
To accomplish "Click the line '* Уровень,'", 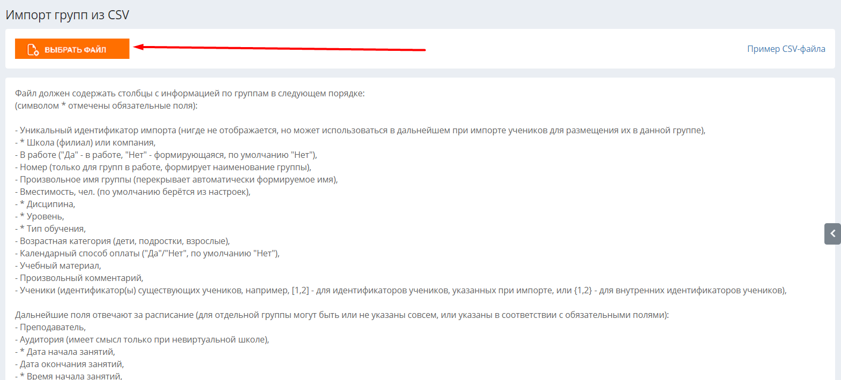I will click(40, 216).
